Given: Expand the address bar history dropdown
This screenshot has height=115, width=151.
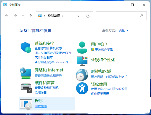Looking at the screenshot, I should [x=78, y=16].
